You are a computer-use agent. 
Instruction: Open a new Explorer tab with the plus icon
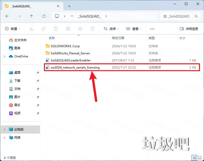coord(69,6)
